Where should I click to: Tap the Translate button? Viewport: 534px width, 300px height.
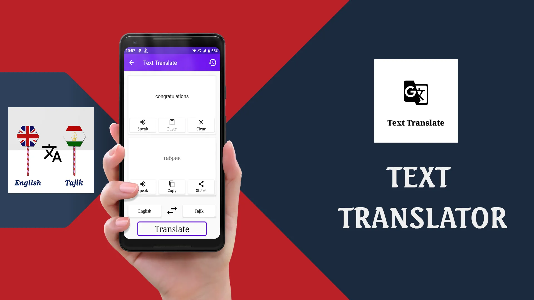click(x=172, y=229)
